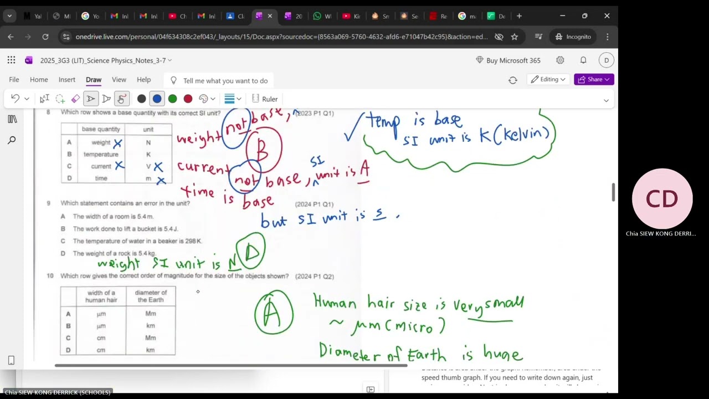Open the Editing mode dropdown

(548, 79)
